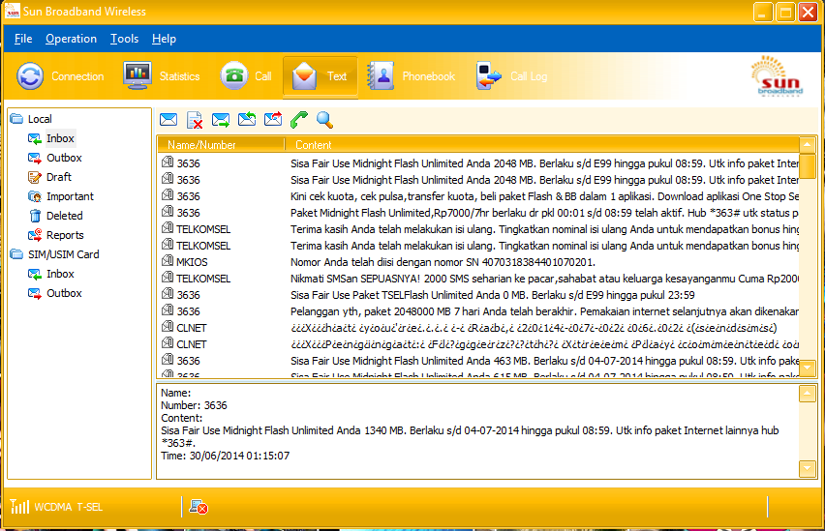Select Local Outbox folder
825x531 pixels.
tap(55, 158)
